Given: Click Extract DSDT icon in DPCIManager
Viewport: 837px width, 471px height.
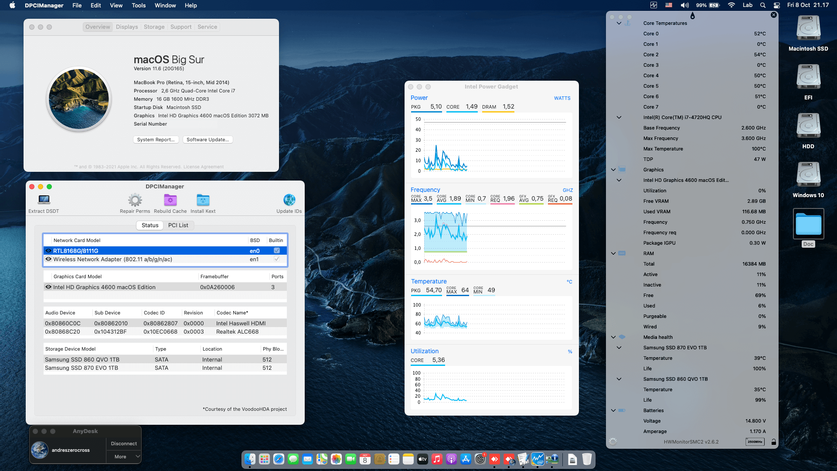Looking at the screenshot, I should pyautogui.click(x=44, y=200).
